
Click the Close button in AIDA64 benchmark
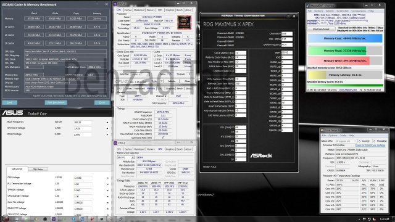pos(102,102)
